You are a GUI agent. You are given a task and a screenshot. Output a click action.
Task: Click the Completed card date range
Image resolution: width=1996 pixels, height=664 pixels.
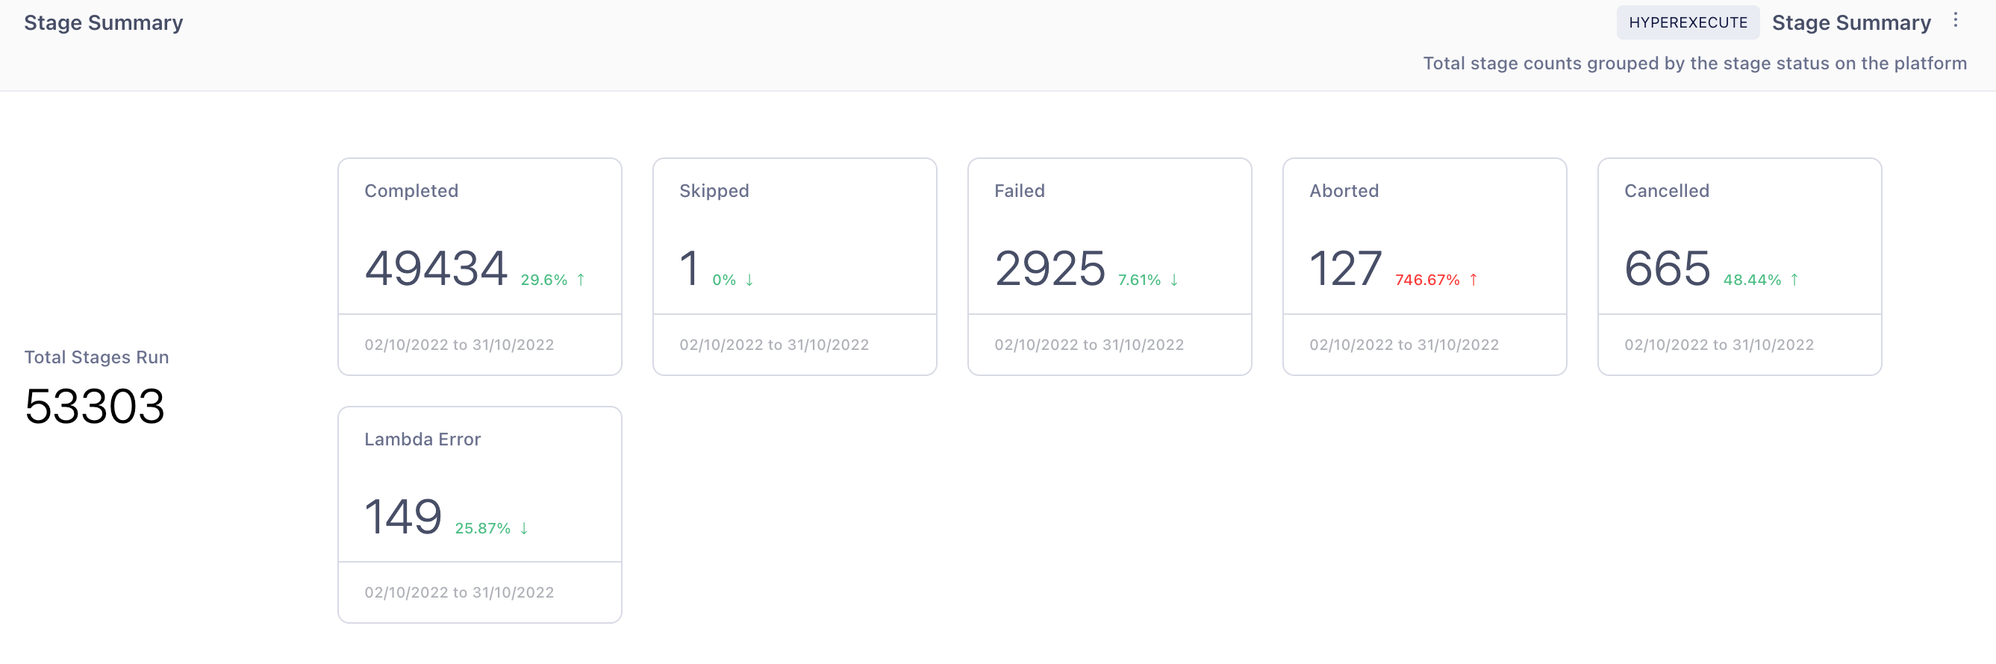coord(459,345)
